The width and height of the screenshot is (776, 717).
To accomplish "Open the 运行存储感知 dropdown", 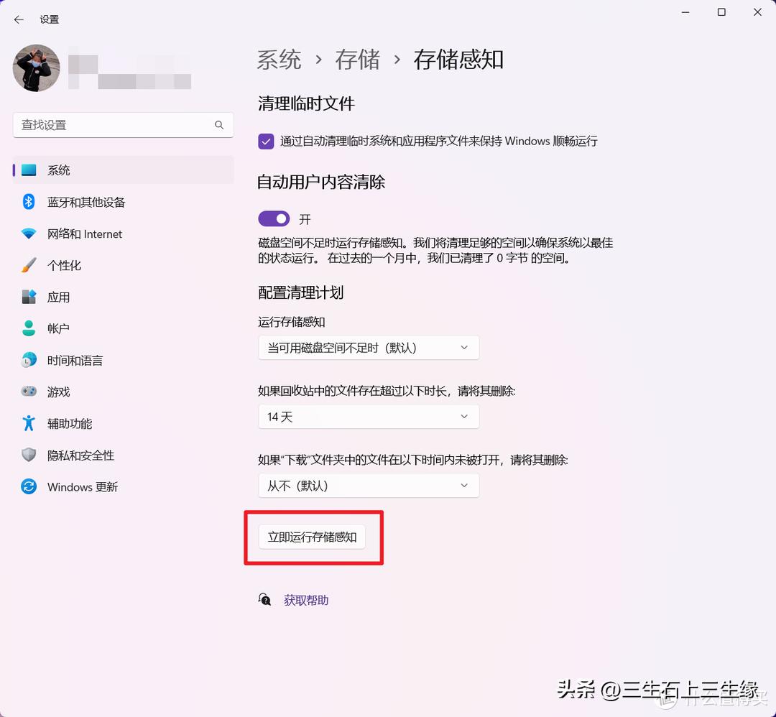I will click(x=369, y=347).
